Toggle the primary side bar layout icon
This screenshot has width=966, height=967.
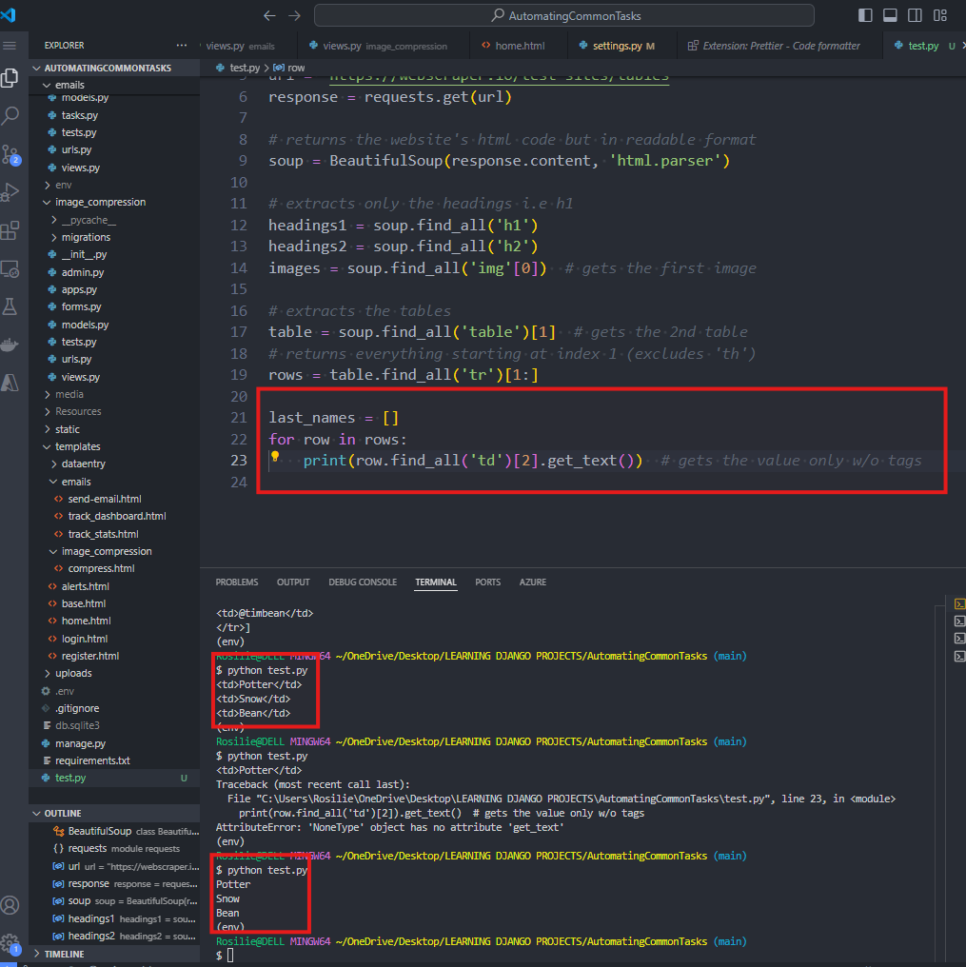click(865, 15)
